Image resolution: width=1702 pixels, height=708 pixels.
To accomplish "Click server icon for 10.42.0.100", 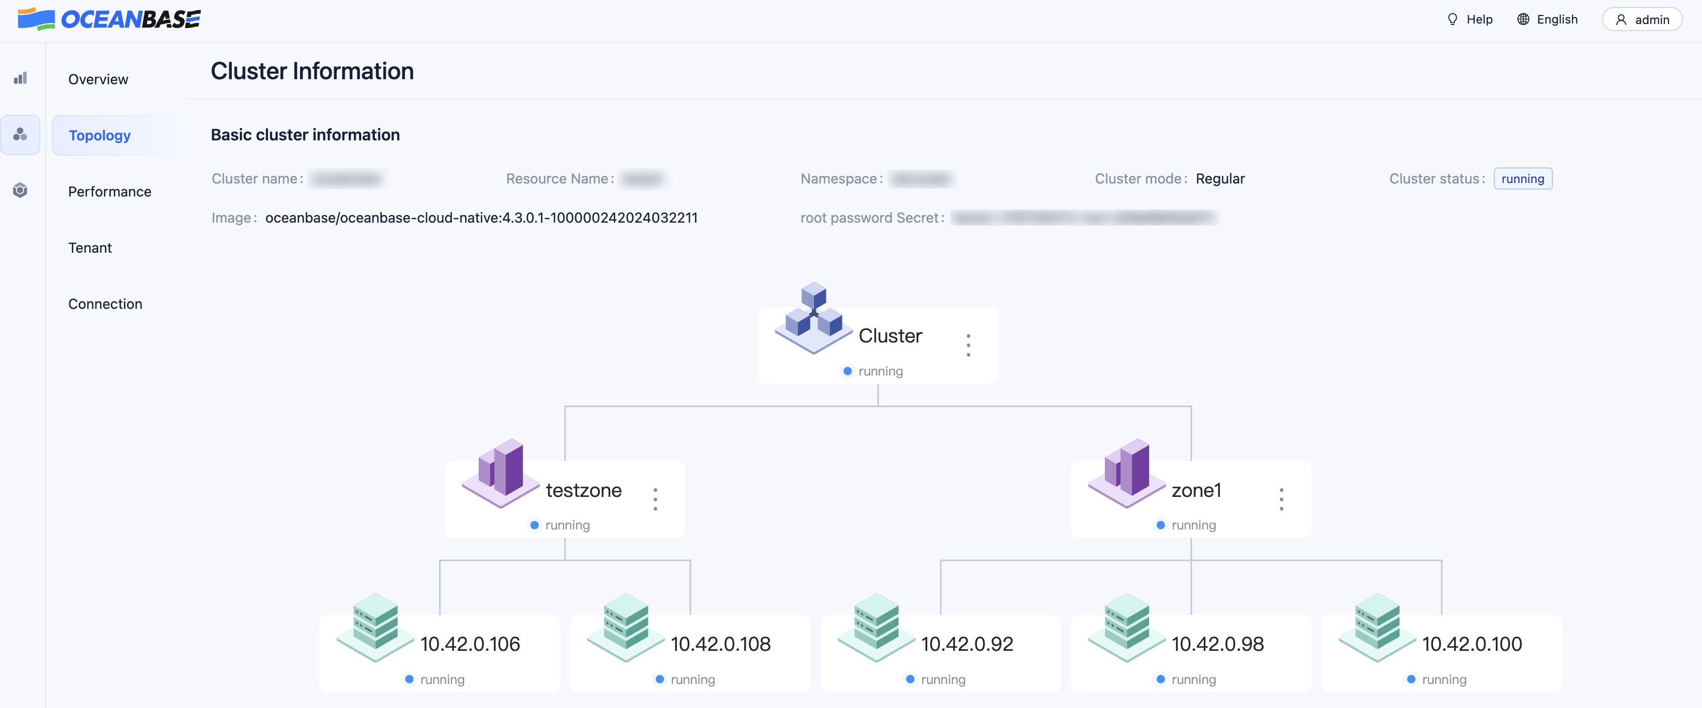I will tap(1377, 626).
